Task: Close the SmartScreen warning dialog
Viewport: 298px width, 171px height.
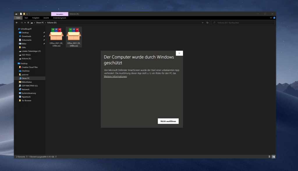Action: (179, 53)
